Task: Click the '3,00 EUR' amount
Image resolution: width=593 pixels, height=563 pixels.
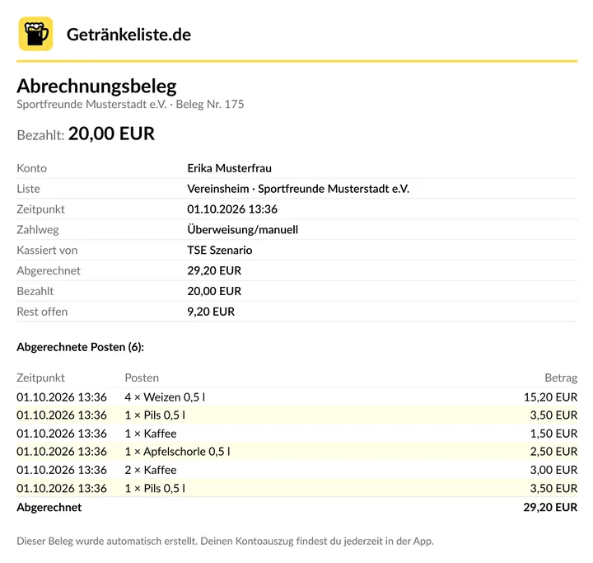Action: coord(553,470)
